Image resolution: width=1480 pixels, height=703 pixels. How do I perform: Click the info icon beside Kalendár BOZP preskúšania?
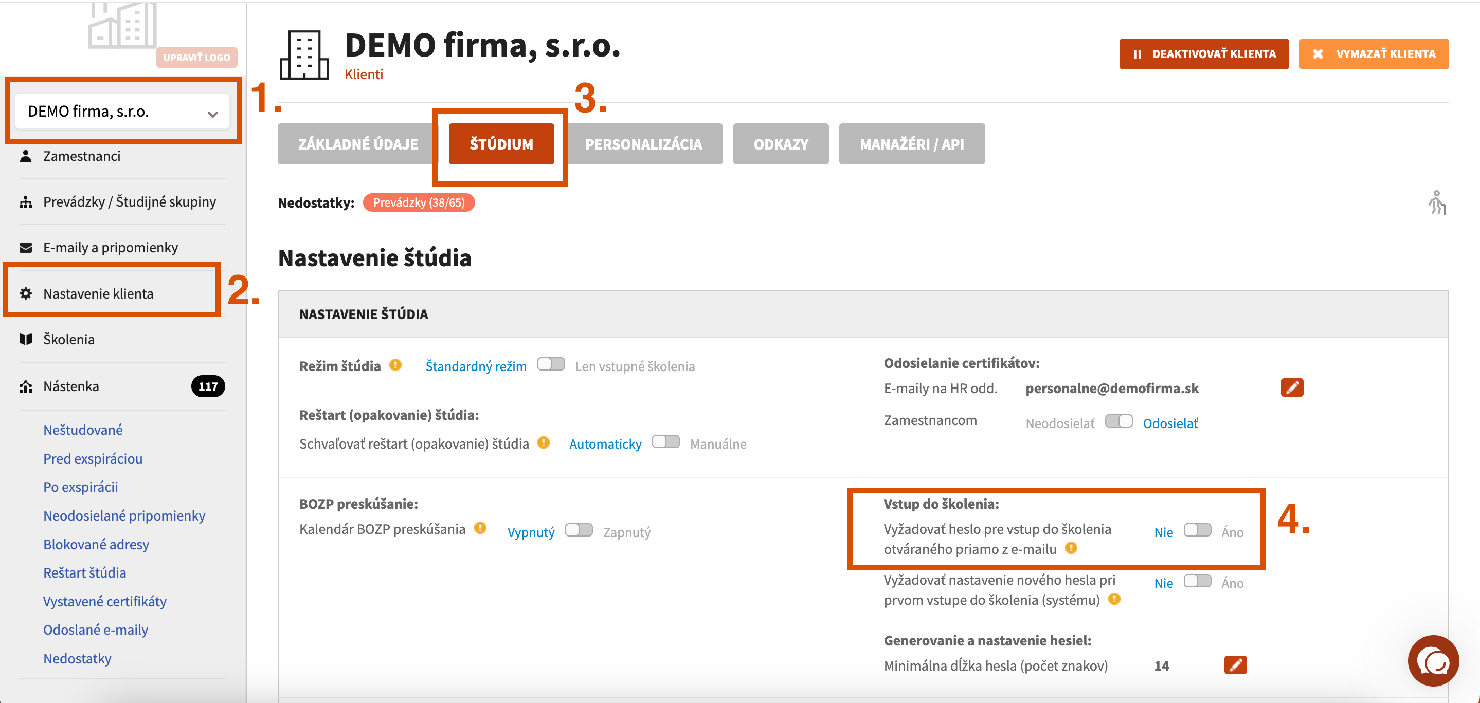480,528
